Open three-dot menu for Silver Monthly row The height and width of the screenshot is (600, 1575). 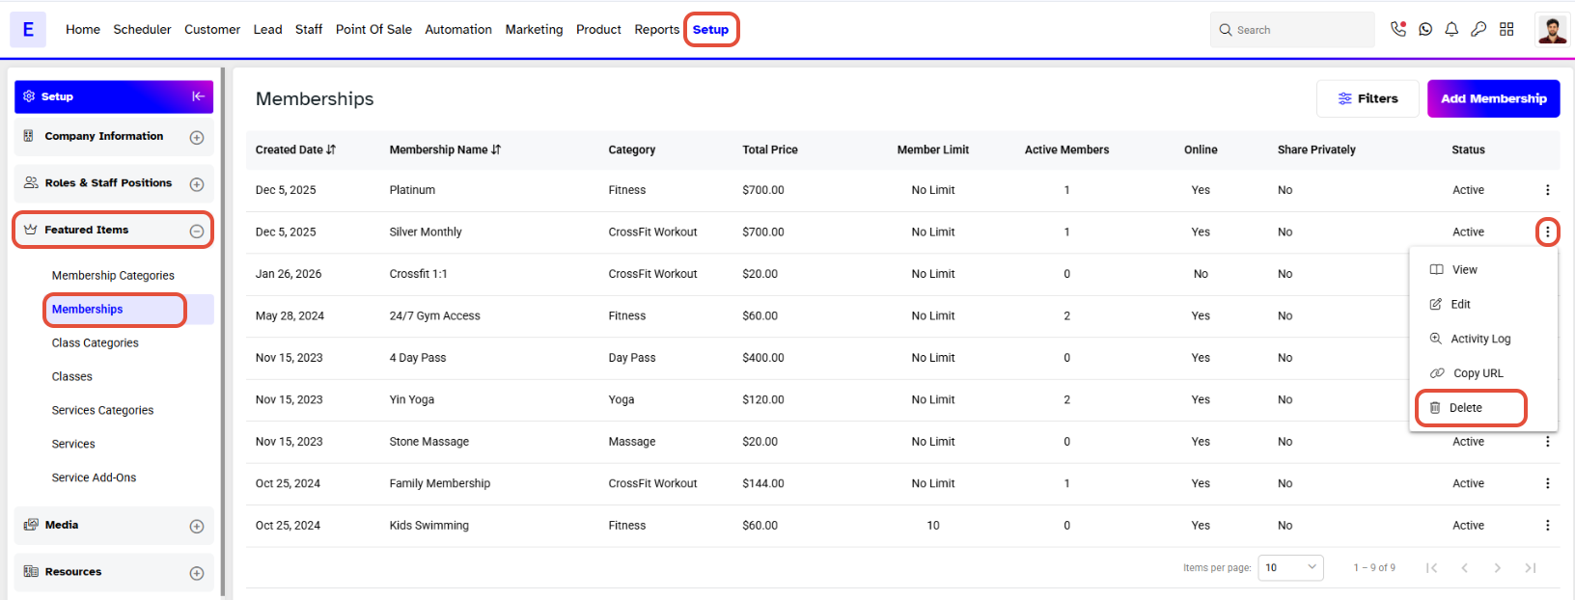1547,232
